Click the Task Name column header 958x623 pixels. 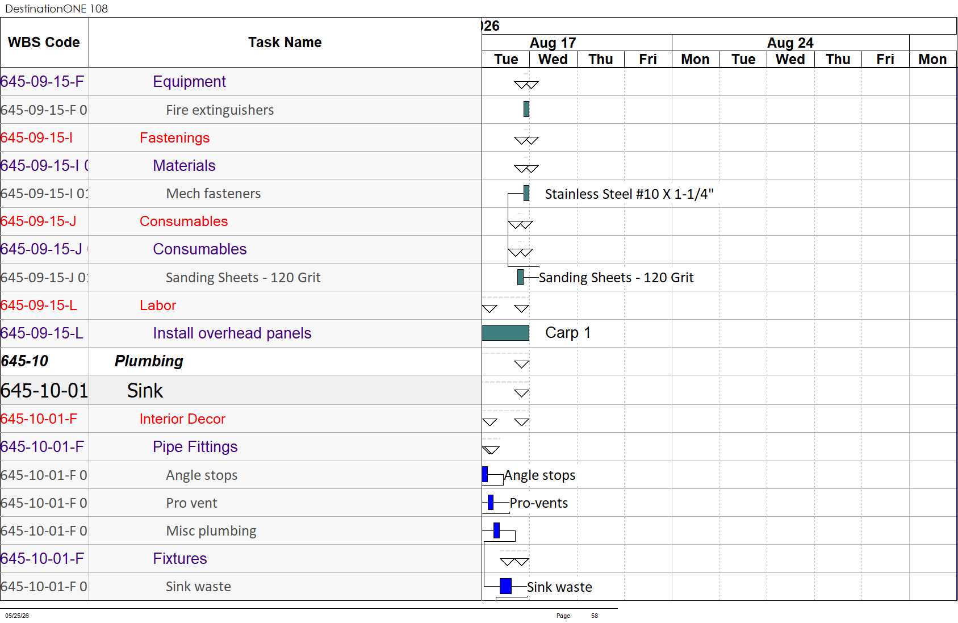pos(285,43)
